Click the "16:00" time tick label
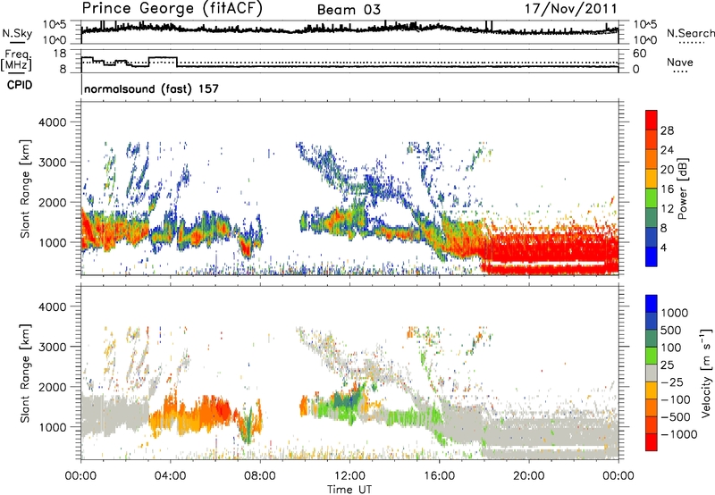Screen dimensions: 715x495 [x=439, y=476]
